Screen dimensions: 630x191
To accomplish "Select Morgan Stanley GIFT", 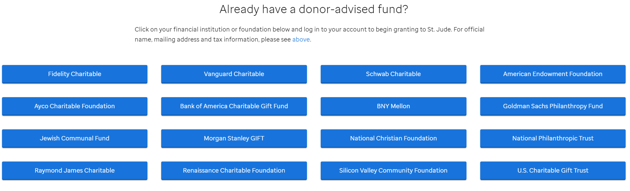I will coord(234,138).
